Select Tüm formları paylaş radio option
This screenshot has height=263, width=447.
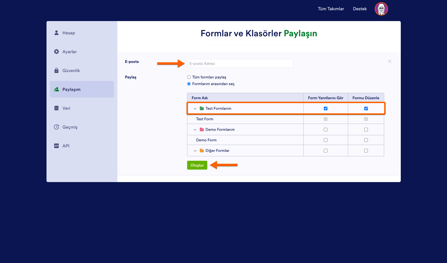(x=189, y=77)
